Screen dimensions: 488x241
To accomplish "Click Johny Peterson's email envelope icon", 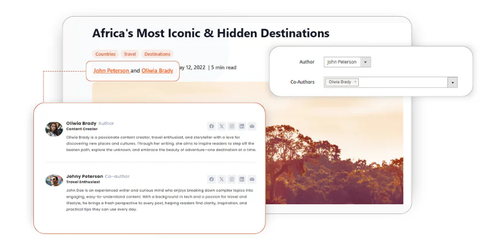I will 252,179.
